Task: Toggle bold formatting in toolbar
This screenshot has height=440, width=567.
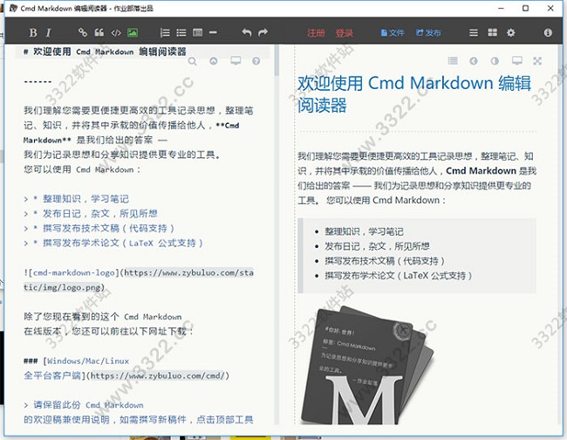Action: tap(33, 33)
